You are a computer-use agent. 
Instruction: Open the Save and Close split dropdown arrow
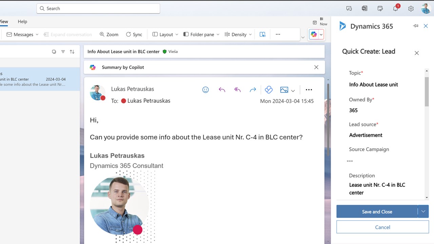[423, 211]
